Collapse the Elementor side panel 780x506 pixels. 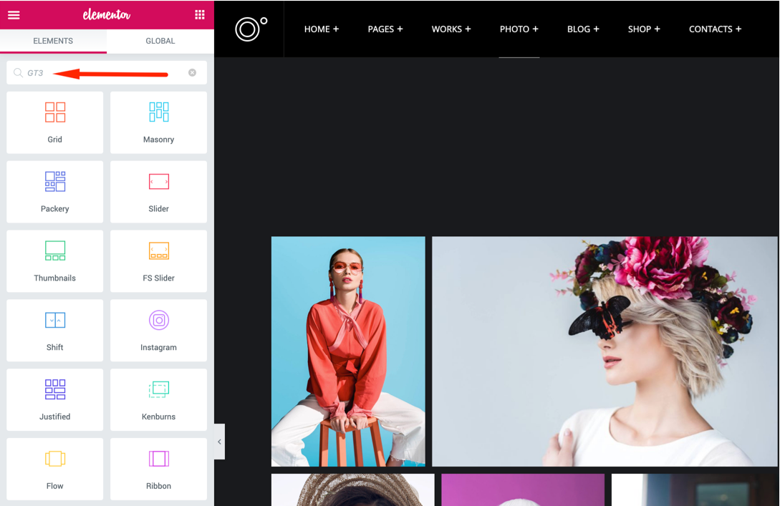click(x=219, y=442)
